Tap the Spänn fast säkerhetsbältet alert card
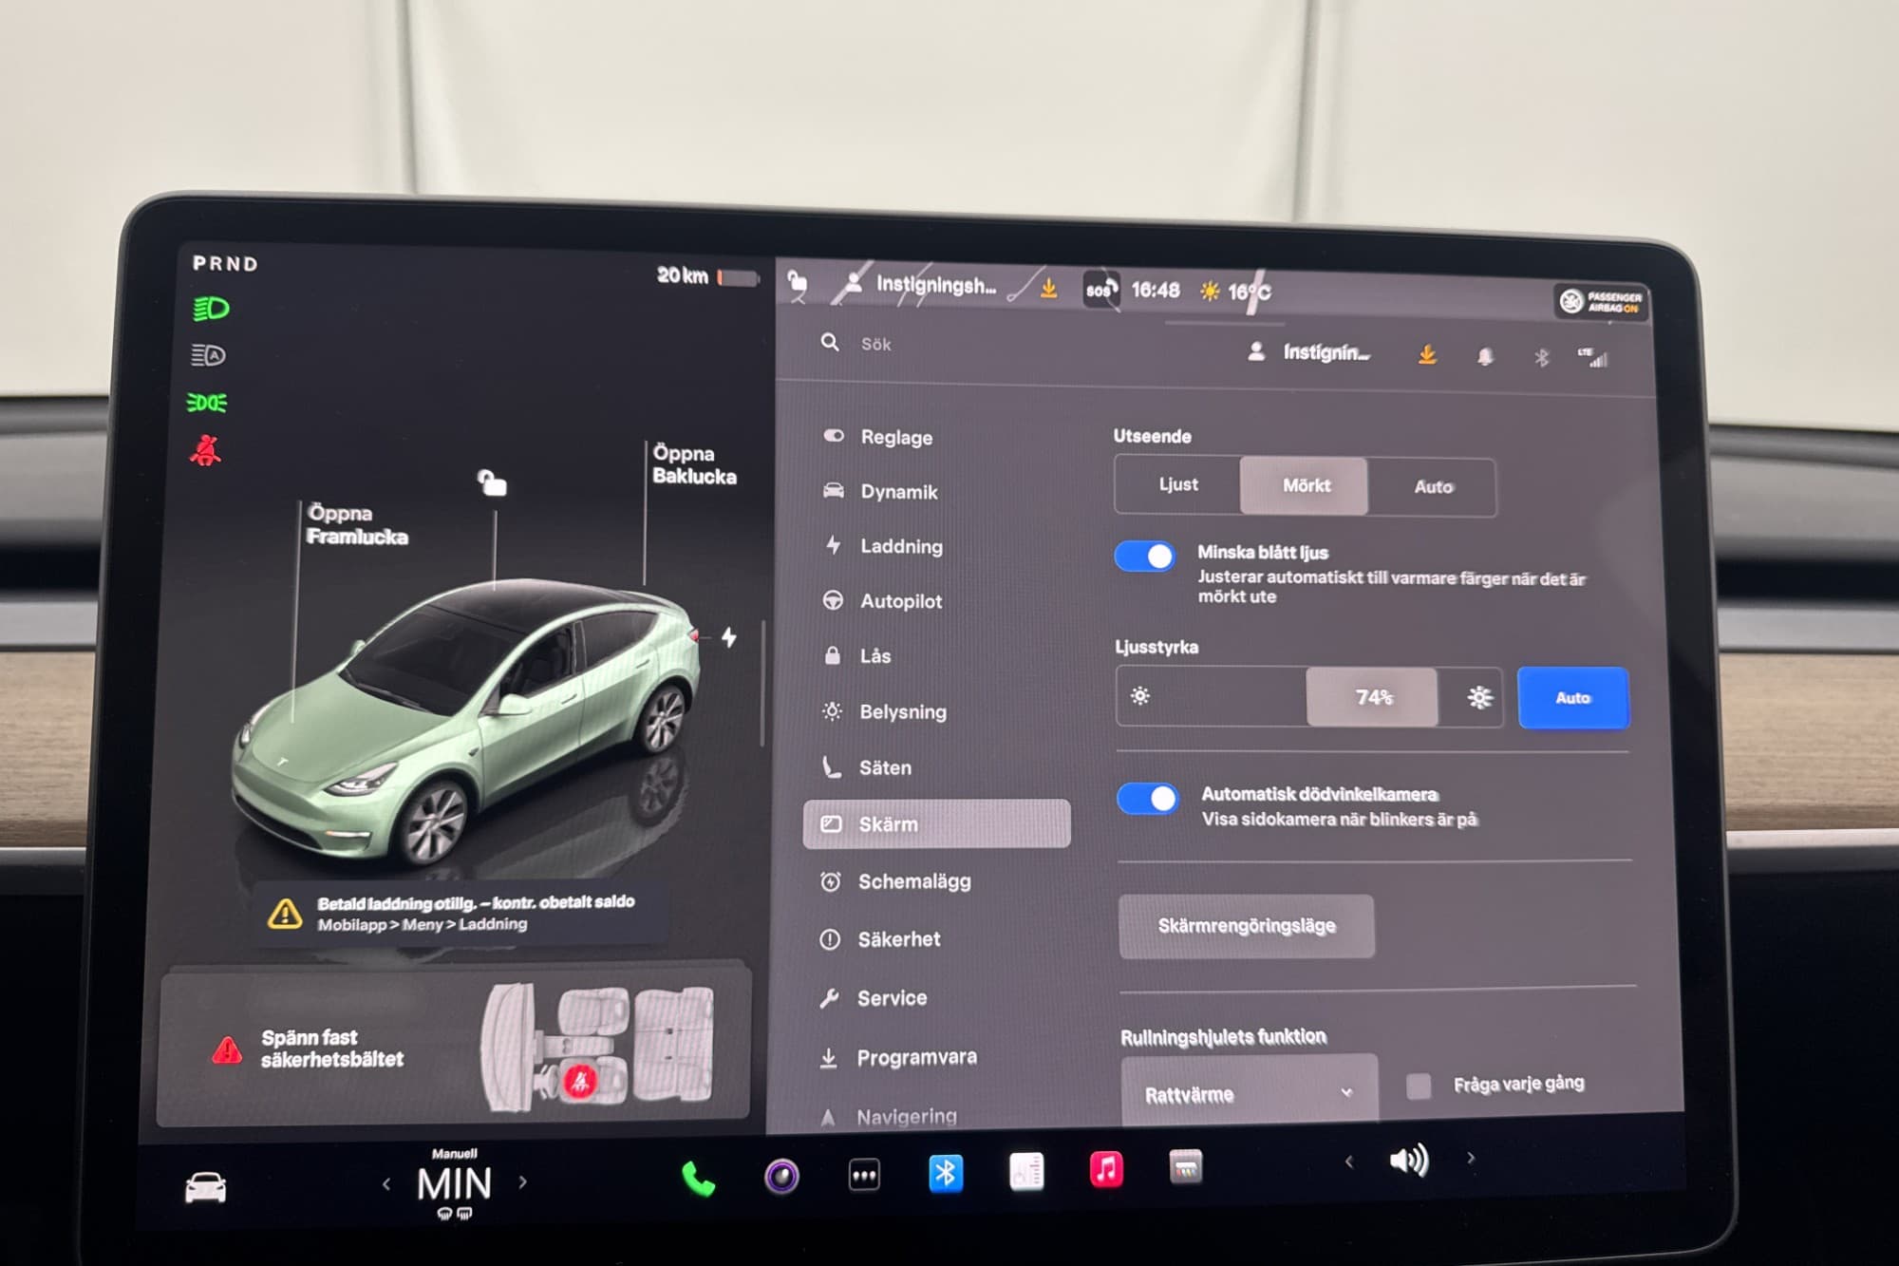Screen dimensions: 1899x1266 [454, 1047]
